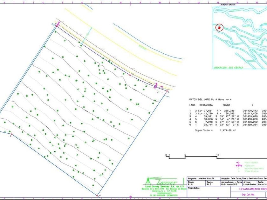Click the 'LEVANTAMIENTO TOPO' title text
The image size is (267, 200).
point(253,189)
